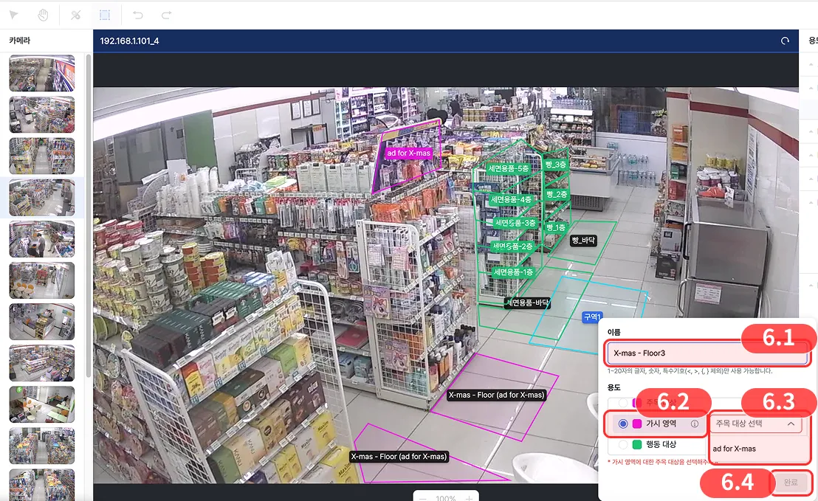Select the '세면용품-1층' region label
This screenshot has width=818, height=501.
513,272
